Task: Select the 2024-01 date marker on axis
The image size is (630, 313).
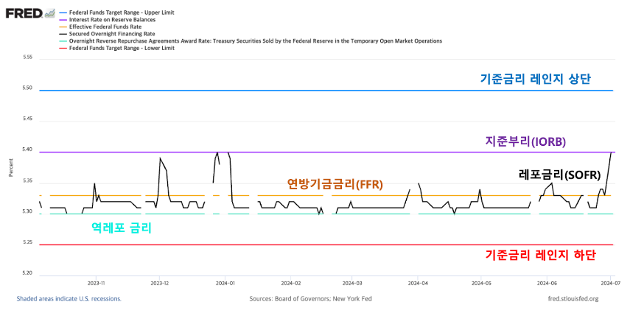Action: point(225,283)
